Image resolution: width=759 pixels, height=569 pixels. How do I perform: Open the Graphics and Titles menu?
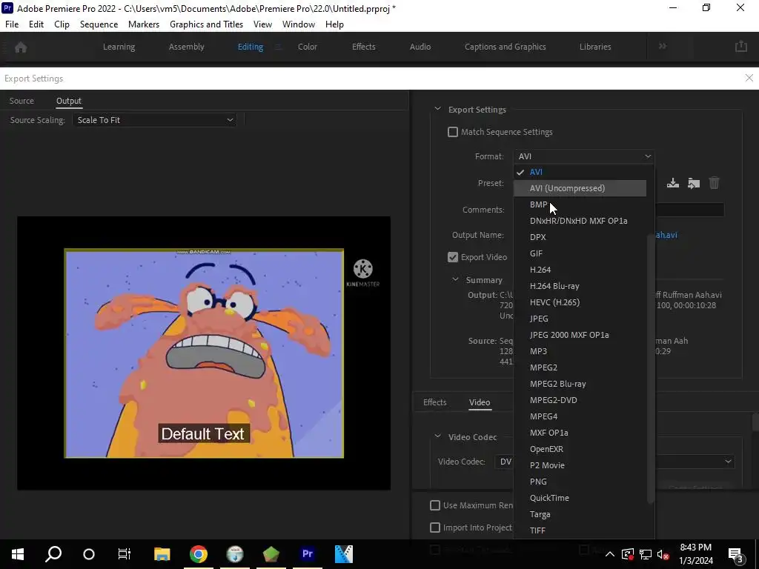[206, 24]
